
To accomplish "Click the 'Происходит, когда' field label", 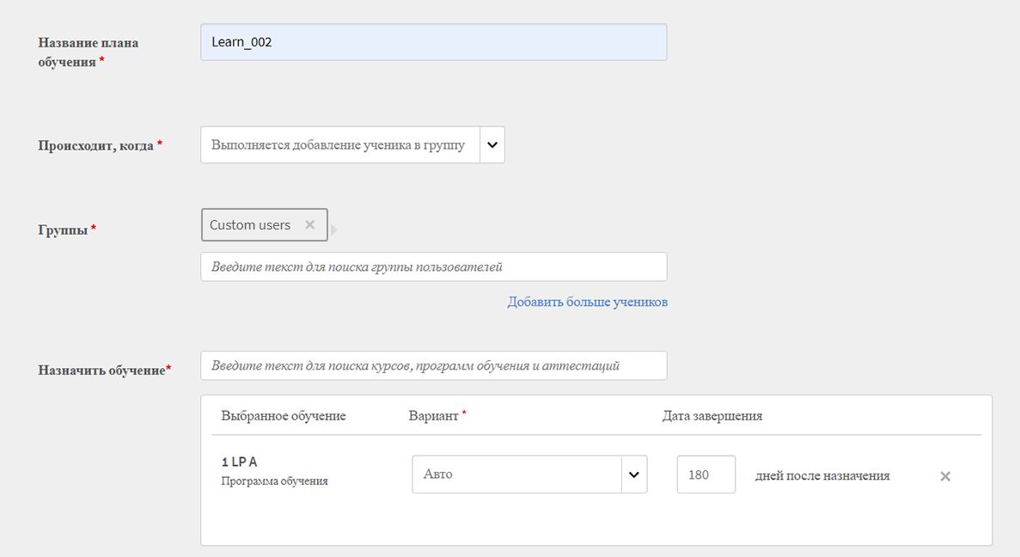I will (x=96, y=146).
